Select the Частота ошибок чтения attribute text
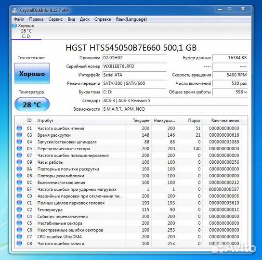The height and width of the screenshot is (260, 262). (61, 129)
